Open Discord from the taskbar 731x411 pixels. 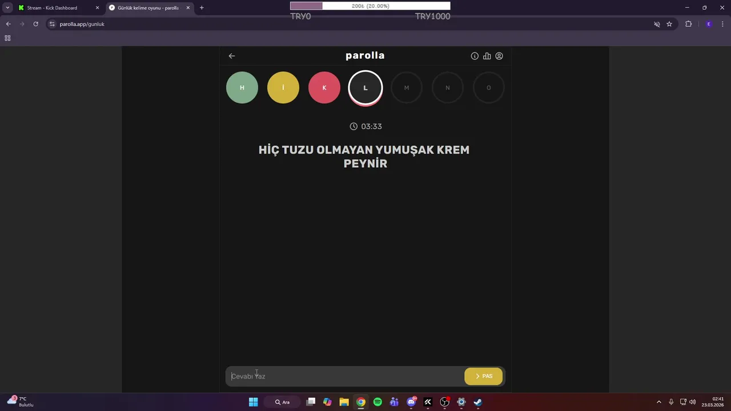pos(411,402)
